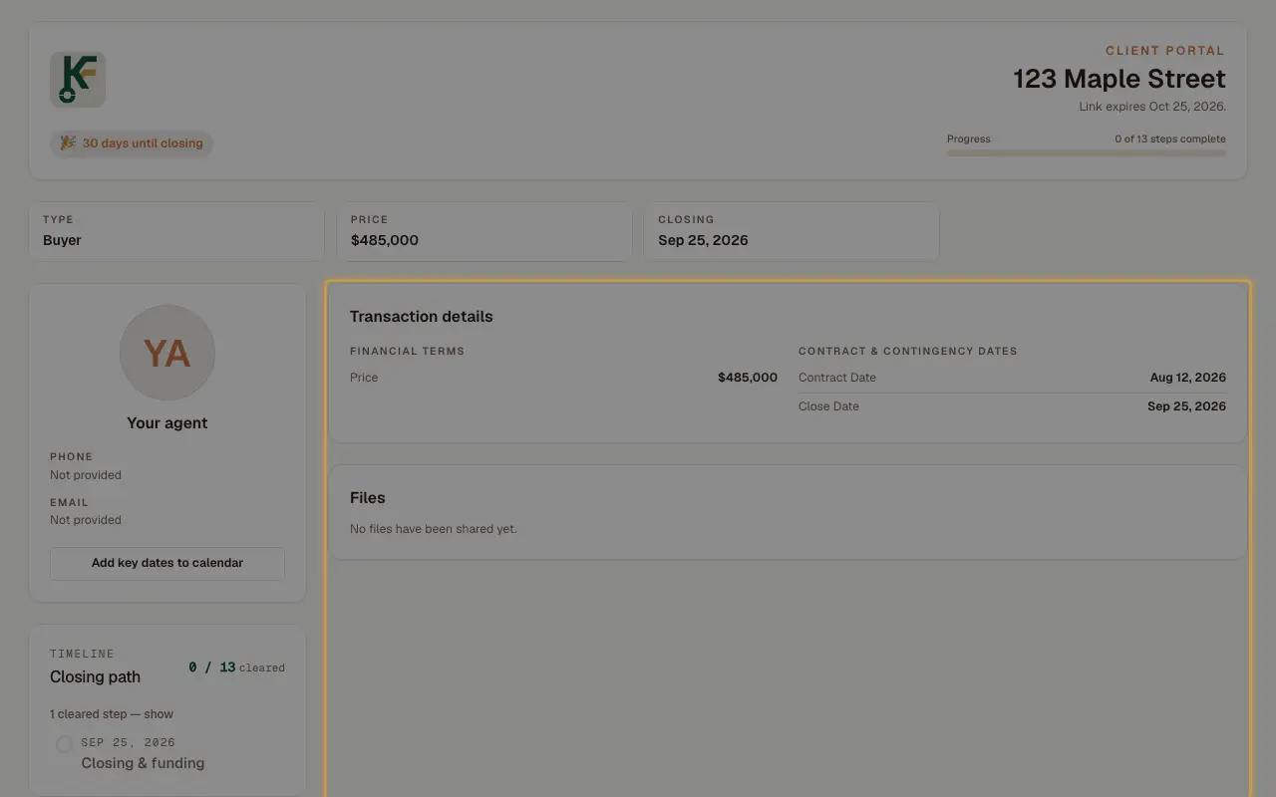Viewport: 1276px width, 797px height.
Task: Click the KF company logo
Action: tap(78, 80)
